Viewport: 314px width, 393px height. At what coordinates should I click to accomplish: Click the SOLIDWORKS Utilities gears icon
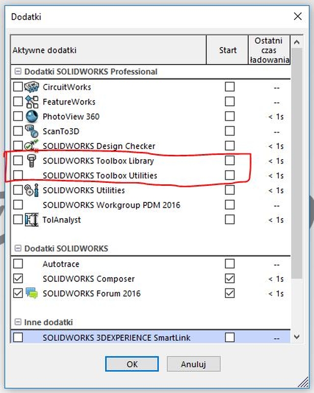(x=31, y=190)
